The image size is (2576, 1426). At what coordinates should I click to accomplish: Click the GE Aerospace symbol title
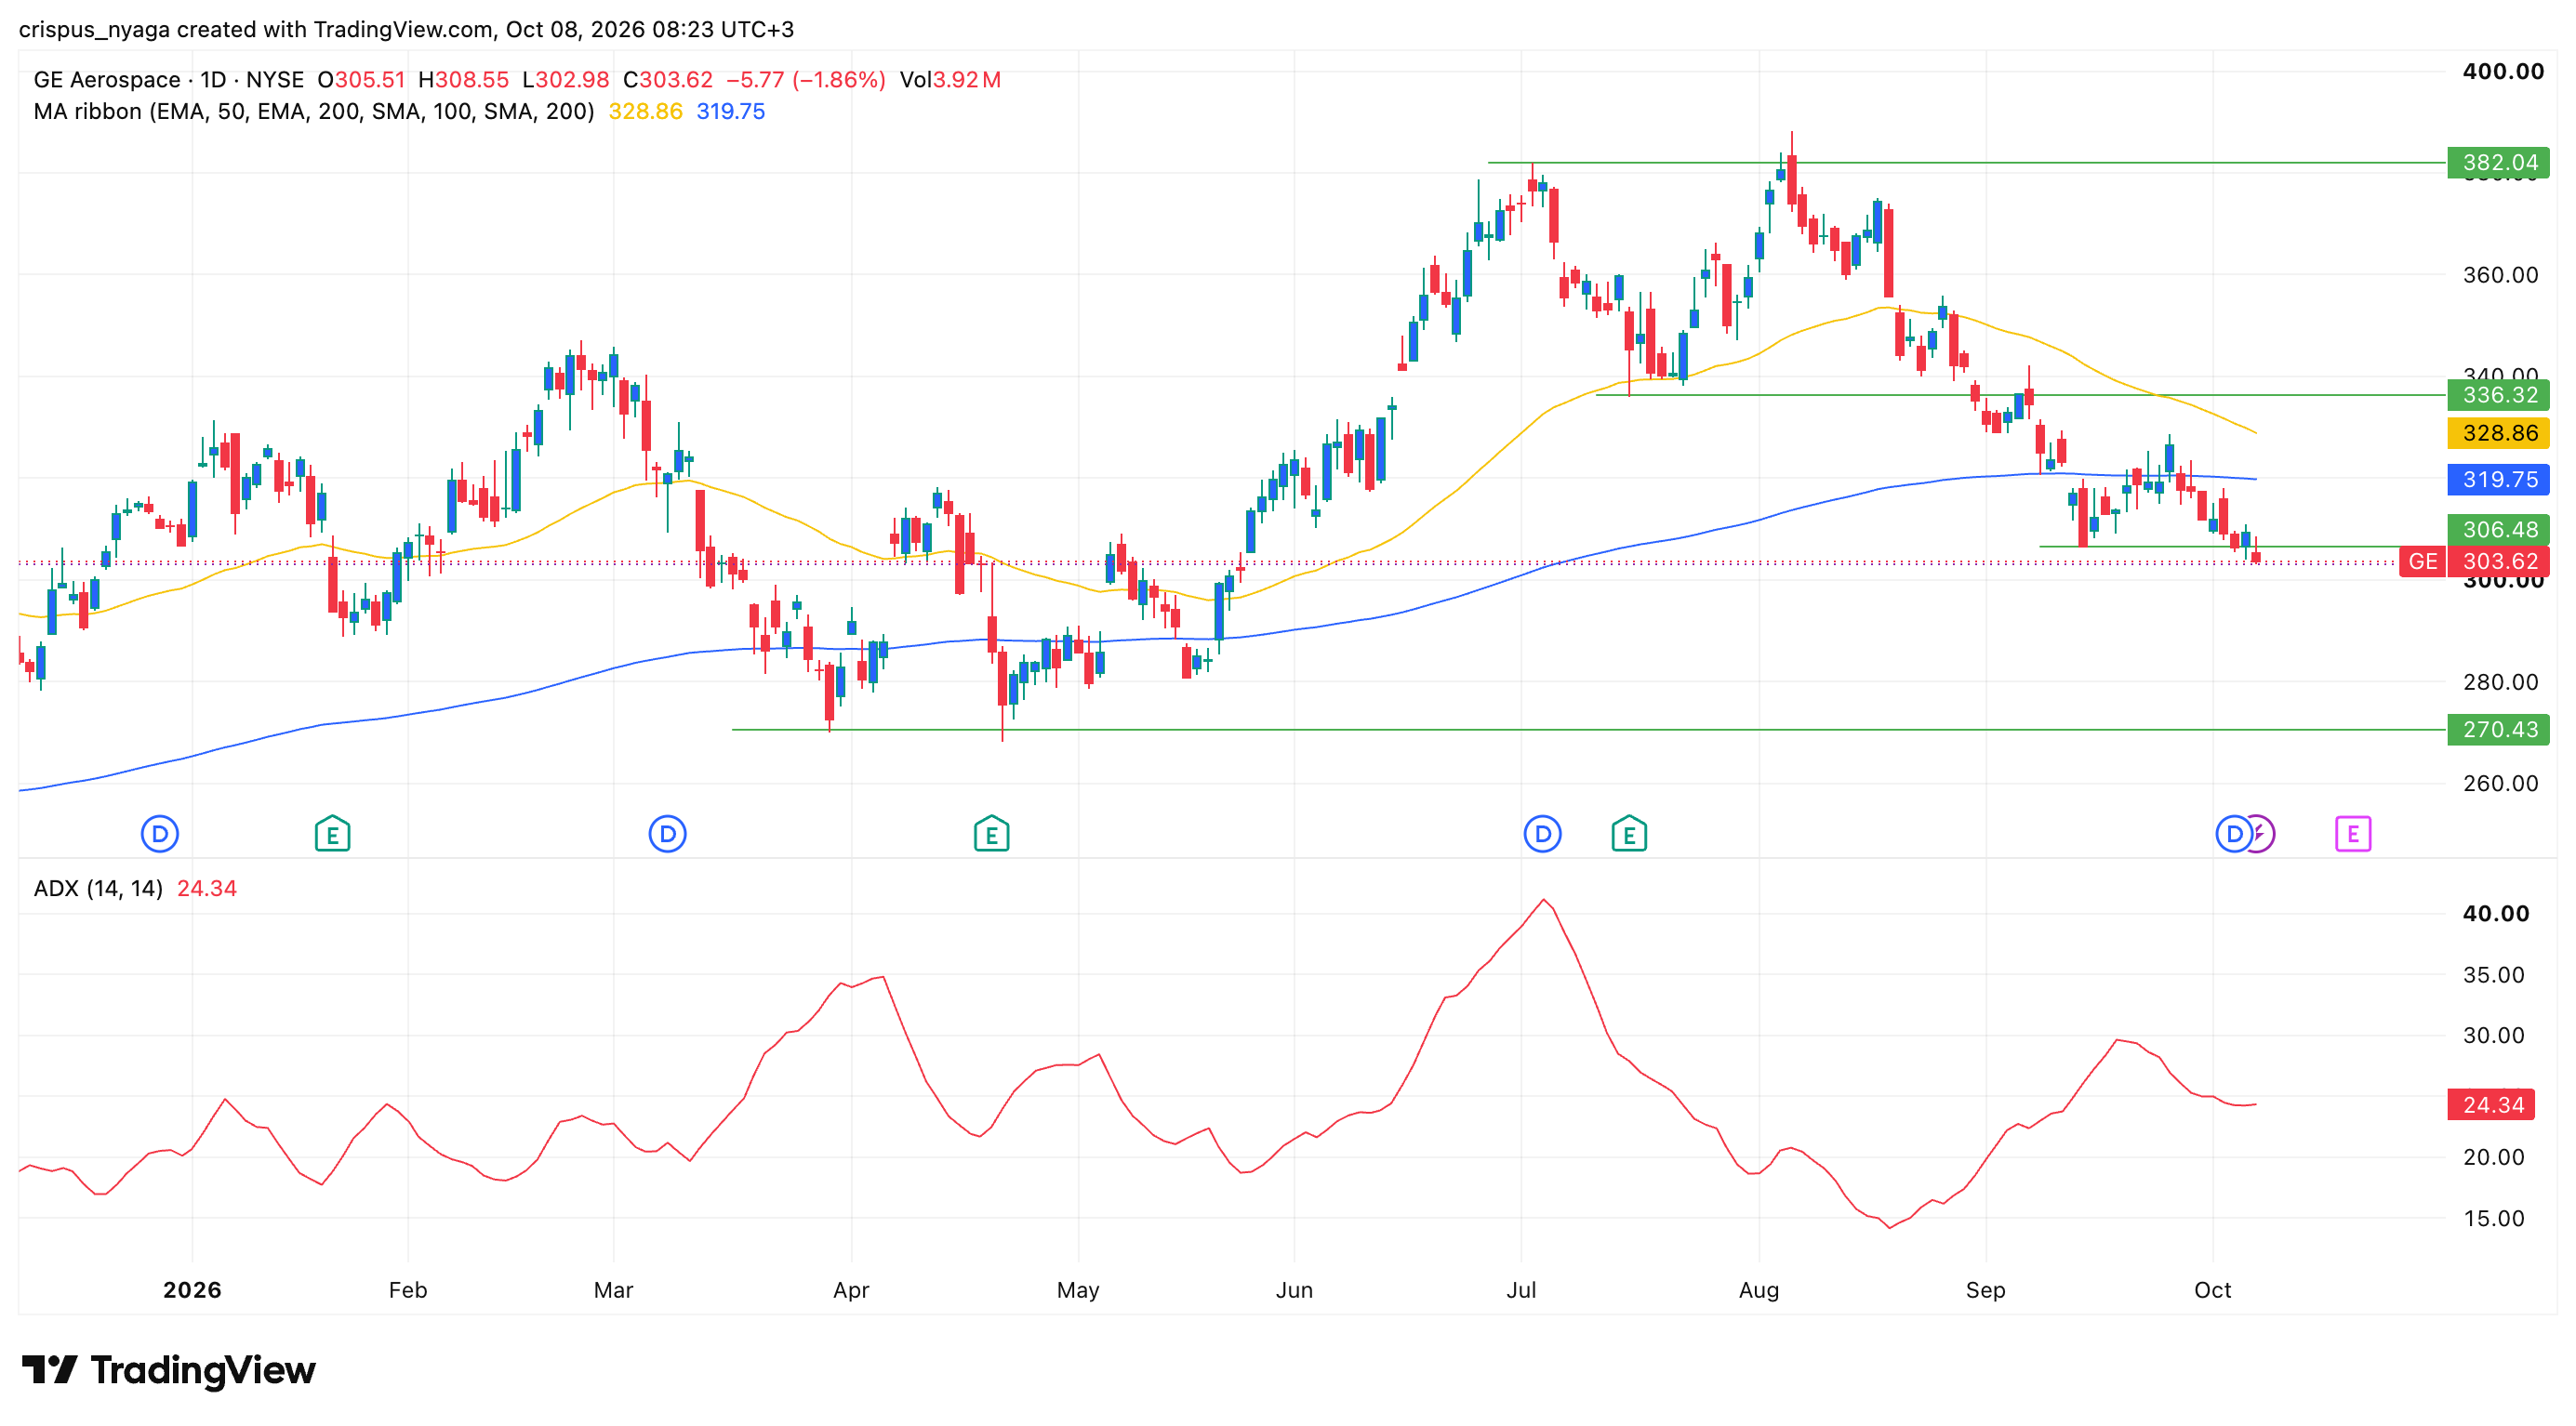107,80
